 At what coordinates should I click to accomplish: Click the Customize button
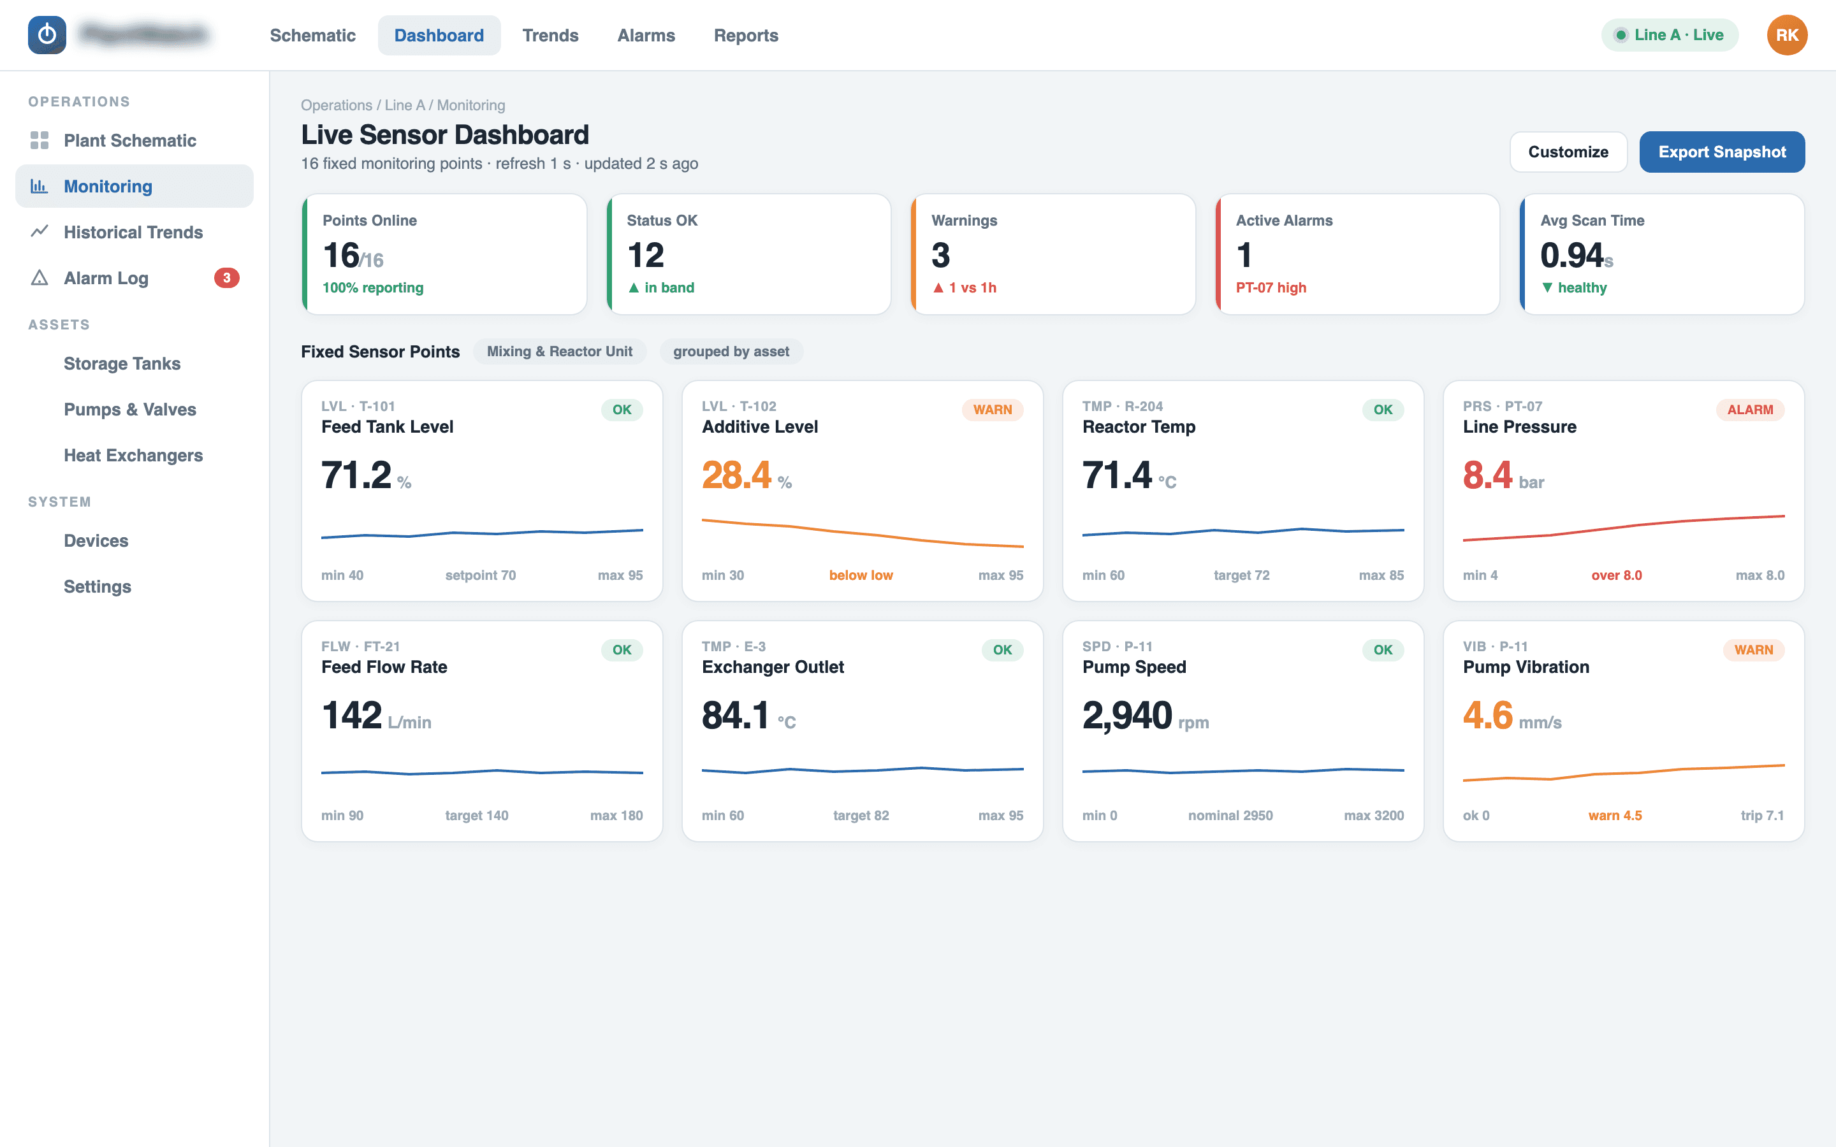coord(1568,152)
